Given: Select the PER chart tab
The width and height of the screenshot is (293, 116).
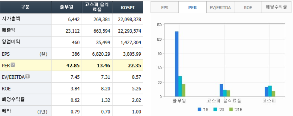Looking at the screenshot, I should coord(192,7).
